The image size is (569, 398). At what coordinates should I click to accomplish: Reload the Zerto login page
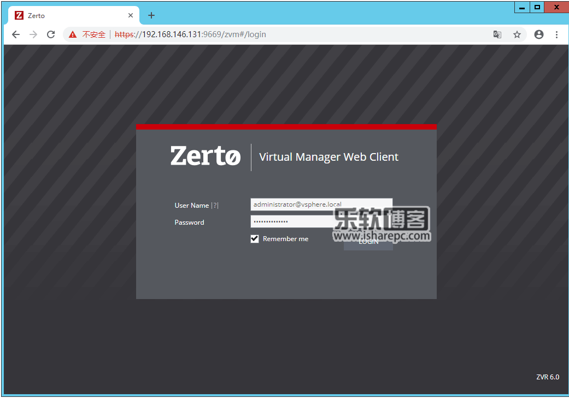[51, 34]
